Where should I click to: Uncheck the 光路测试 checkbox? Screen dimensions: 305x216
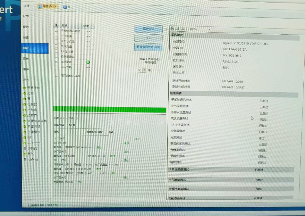coord(56,62)
